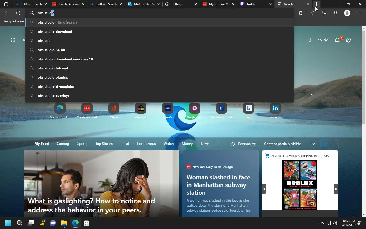Select suggestion obs studio overlays
This screenshot has height=229, width=366.
[x=160, y=96]
